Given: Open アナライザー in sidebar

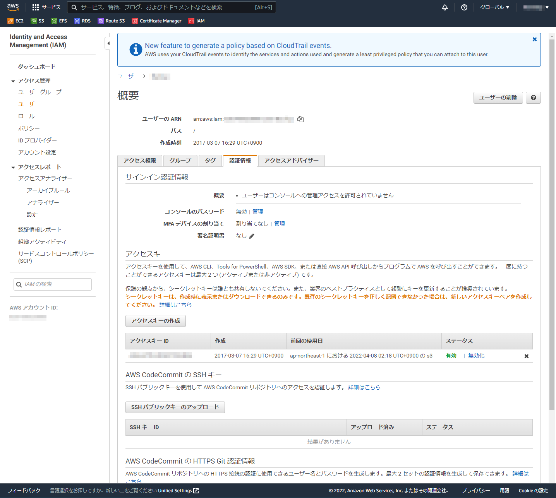Looking at the screenshot, I should (x=43, y=202).
